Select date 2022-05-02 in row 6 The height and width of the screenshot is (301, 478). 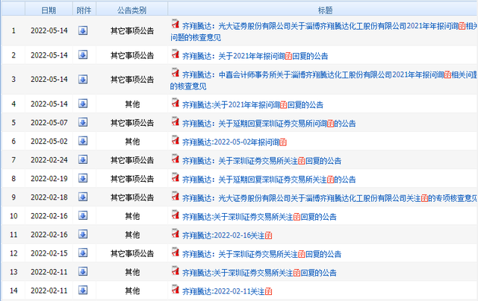49,142
